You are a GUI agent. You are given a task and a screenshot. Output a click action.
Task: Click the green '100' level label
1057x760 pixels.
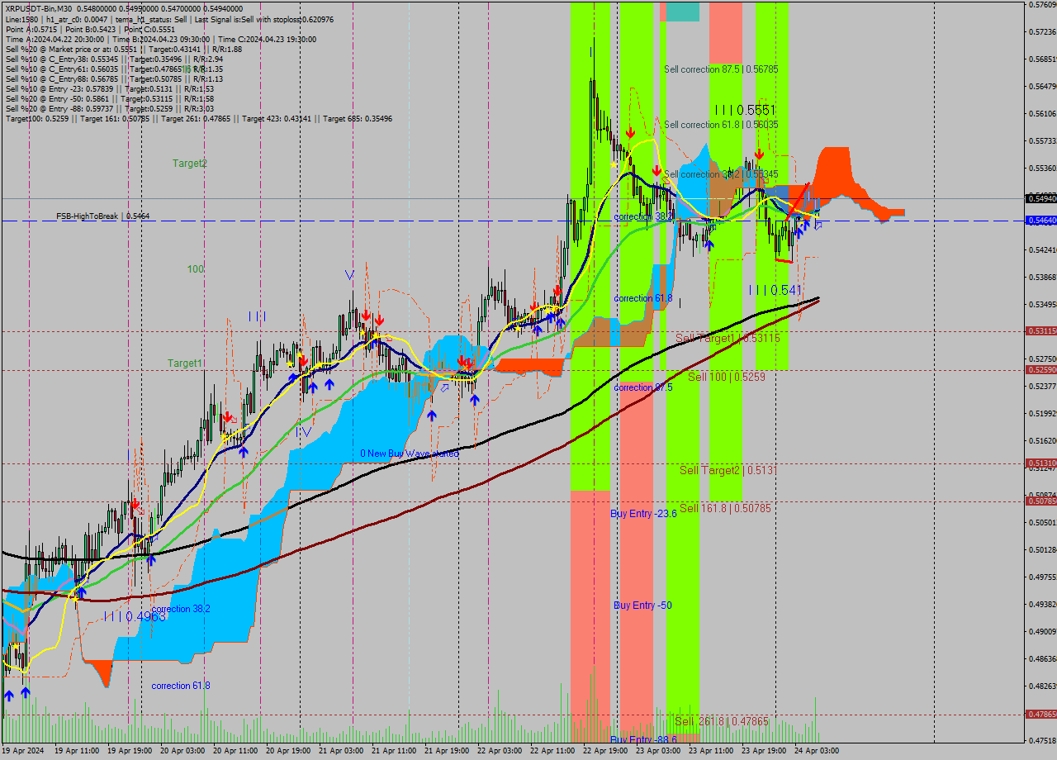point(195,269)
